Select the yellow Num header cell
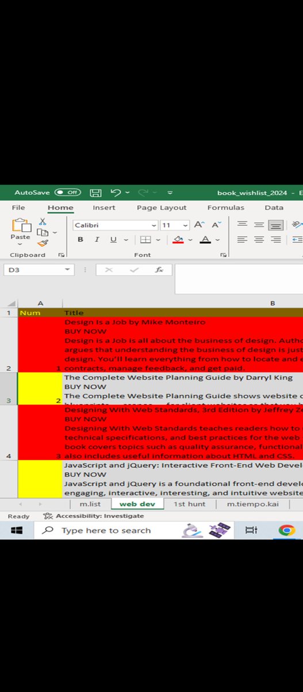The height and width of the screenshot is (692, 303). point(40,313)
